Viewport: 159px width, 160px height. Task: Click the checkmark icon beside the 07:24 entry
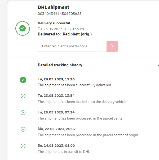click(x=23, y=113)
